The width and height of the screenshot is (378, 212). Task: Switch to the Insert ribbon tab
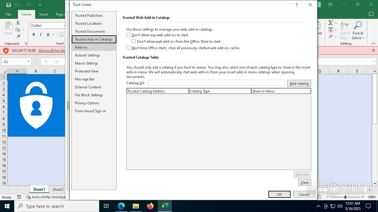pos(43,14)
